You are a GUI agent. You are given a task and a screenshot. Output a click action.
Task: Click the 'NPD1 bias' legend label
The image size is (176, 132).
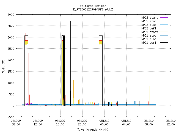point(149,39)
